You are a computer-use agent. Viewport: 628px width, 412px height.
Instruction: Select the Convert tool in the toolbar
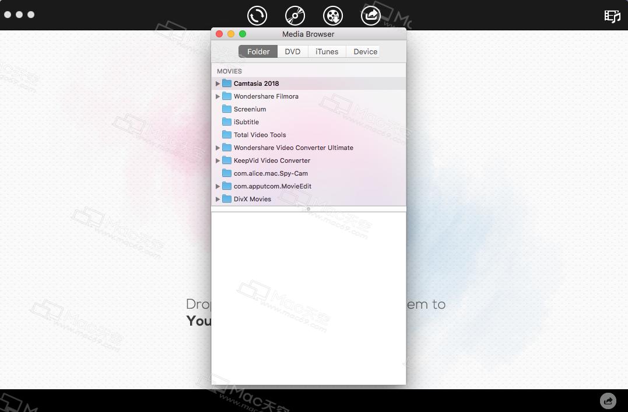tap(257, 16)
